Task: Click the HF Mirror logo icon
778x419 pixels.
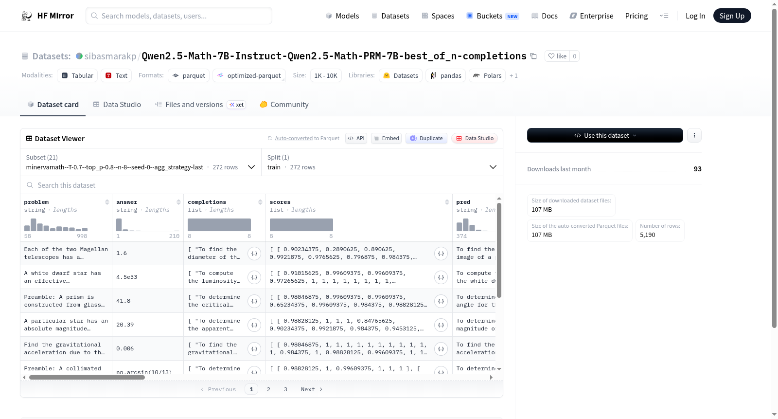Action: [x=27, y=16]
